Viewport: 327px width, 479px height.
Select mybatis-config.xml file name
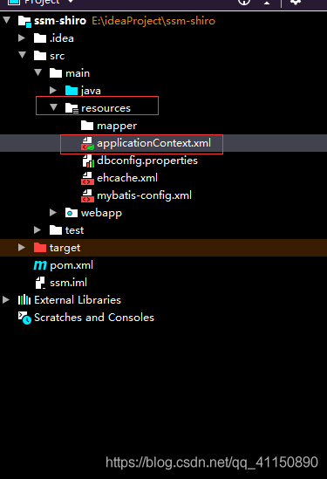pos(145,195)
